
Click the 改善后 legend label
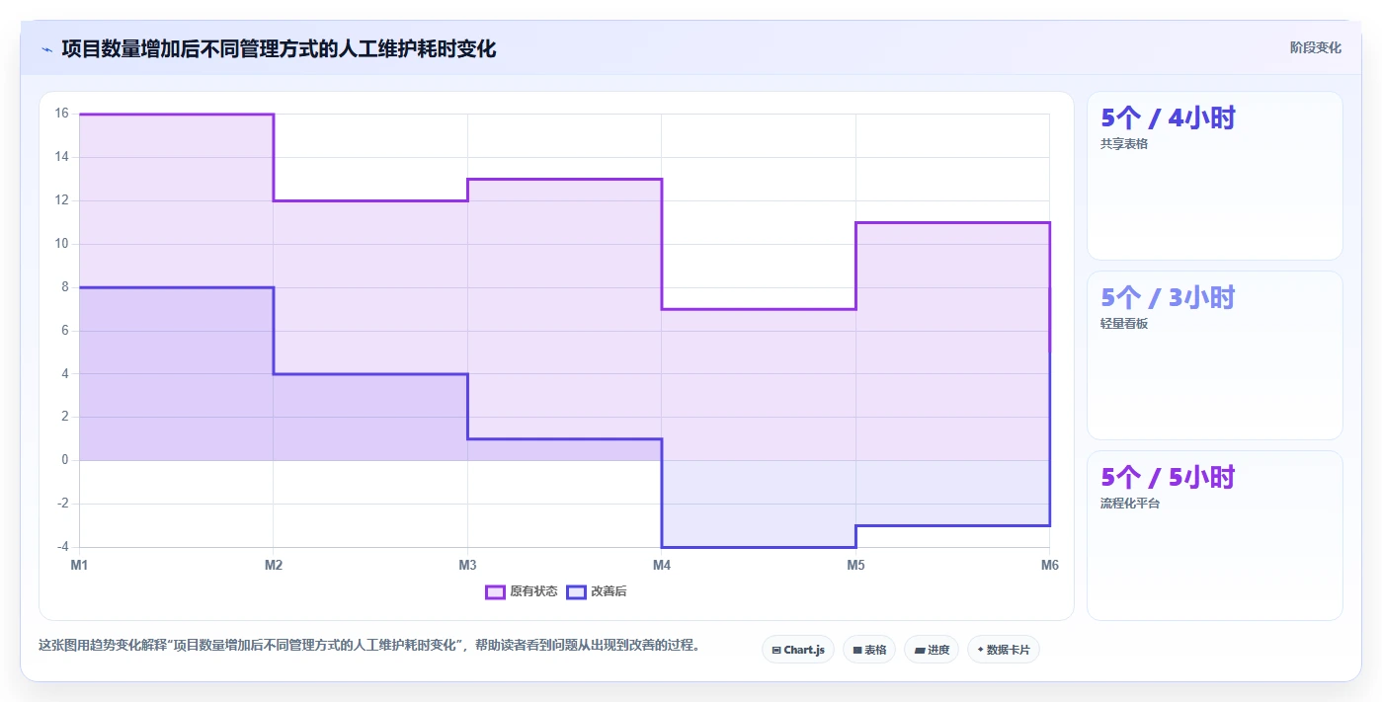pos(609,591)
